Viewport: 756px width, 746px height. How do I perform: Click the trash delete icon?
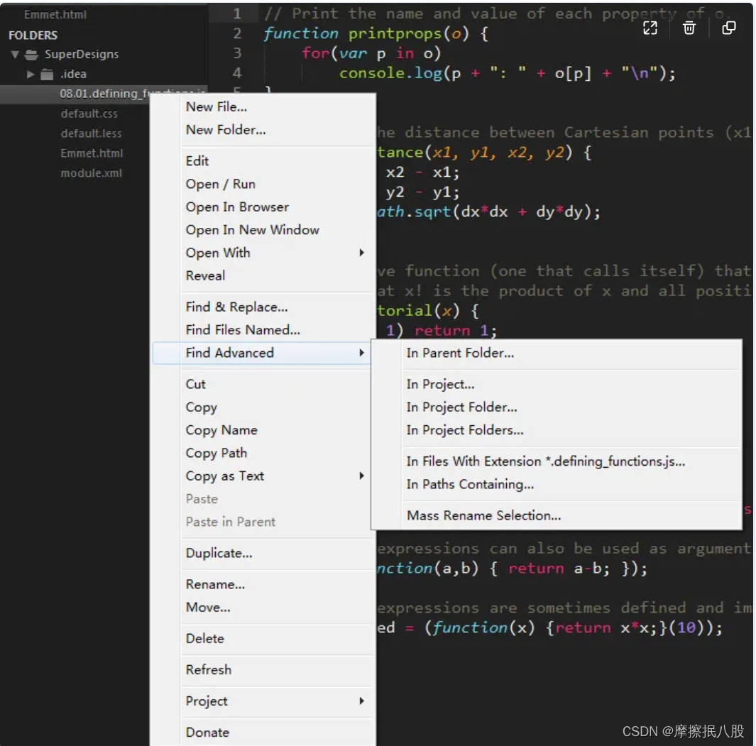(x=689, y=28)
